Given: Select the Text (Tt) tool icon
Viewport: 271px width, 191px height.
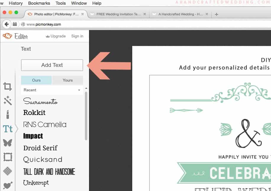Looking at the screenshot, I should (8, 129).
